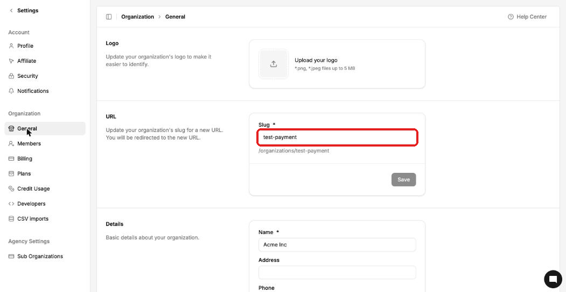Screen dimensions: 566x292
Task: Toggle the sidebar panel icon
Action: tap(109, 17)
